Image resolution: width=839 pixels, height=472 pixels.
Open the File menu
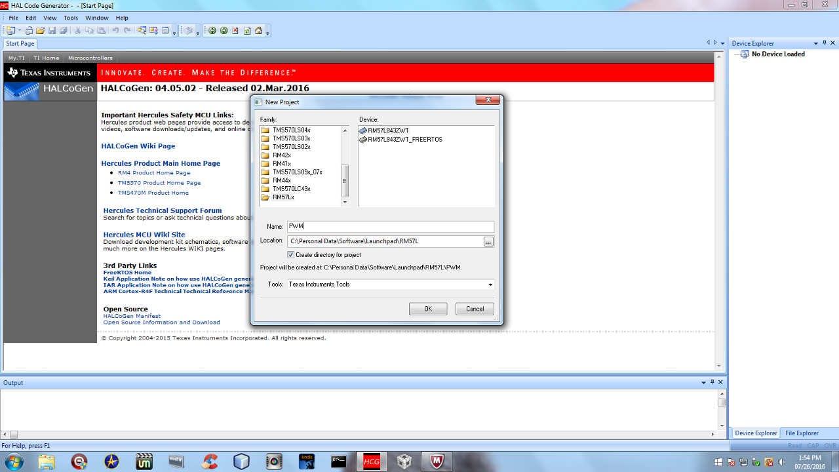pyautogui.click(x=13, y=18)
